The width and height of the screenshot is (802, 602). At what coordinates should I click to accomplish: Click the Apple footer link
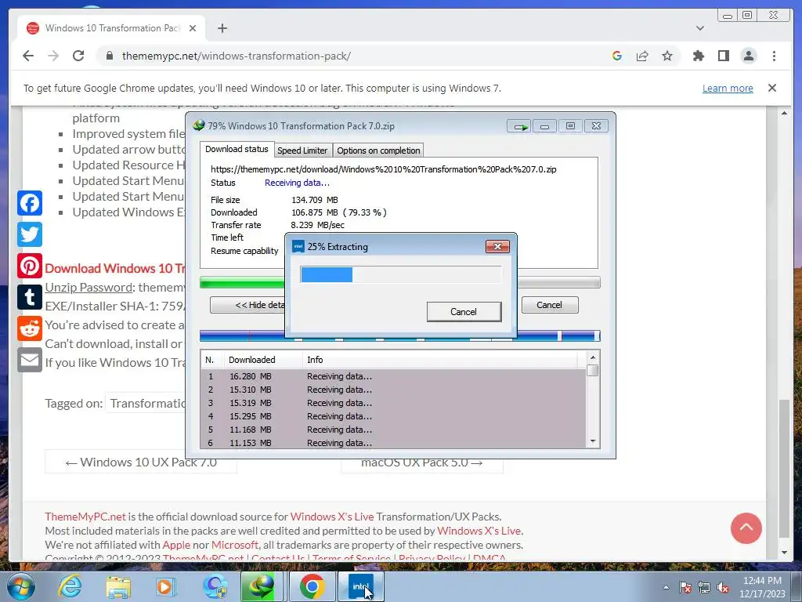point(176,545)
